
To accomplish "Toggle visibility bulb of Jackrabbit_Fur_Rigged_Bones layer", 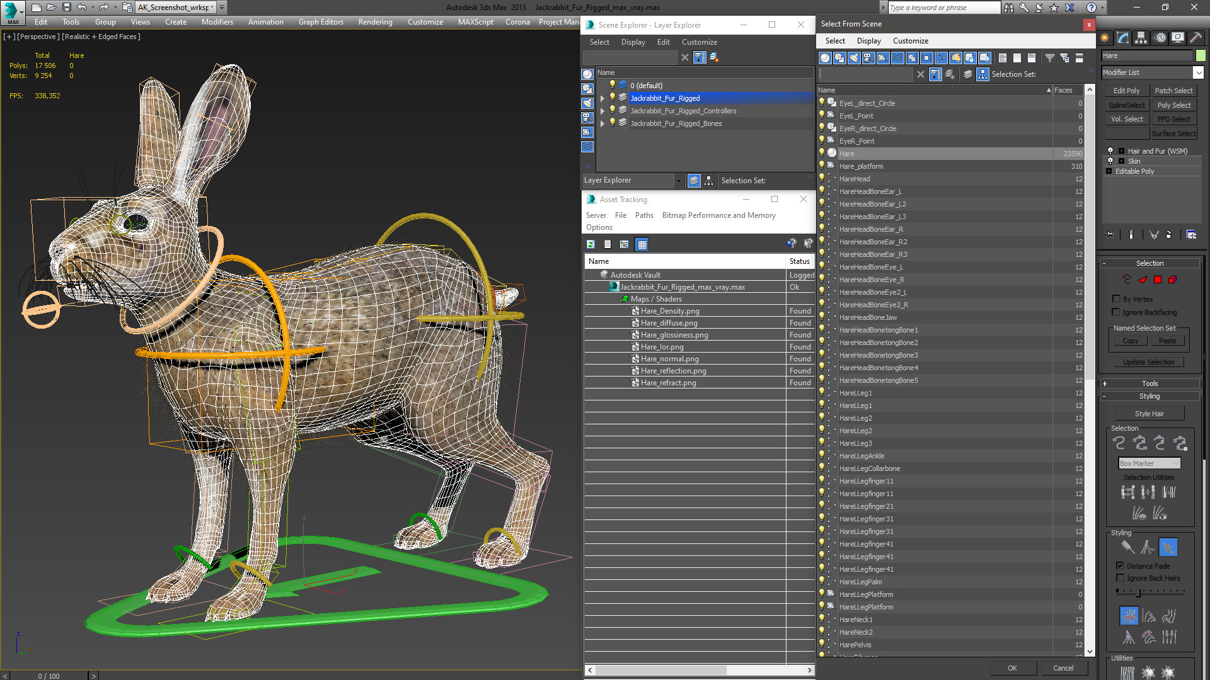I will click(x=612, y=123).
